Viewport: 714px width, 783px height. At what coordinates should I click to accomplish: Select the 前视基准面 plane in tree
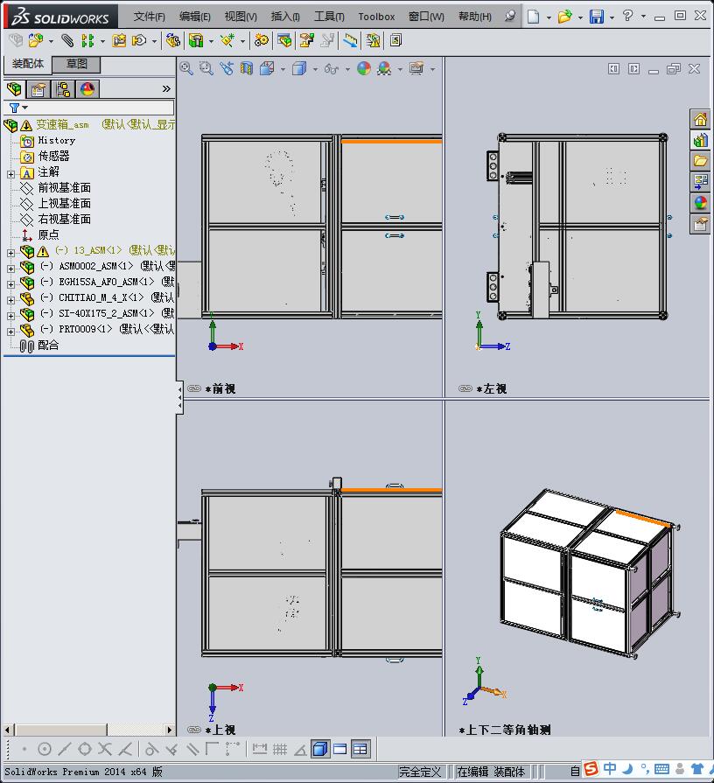[x=65, y=188]
